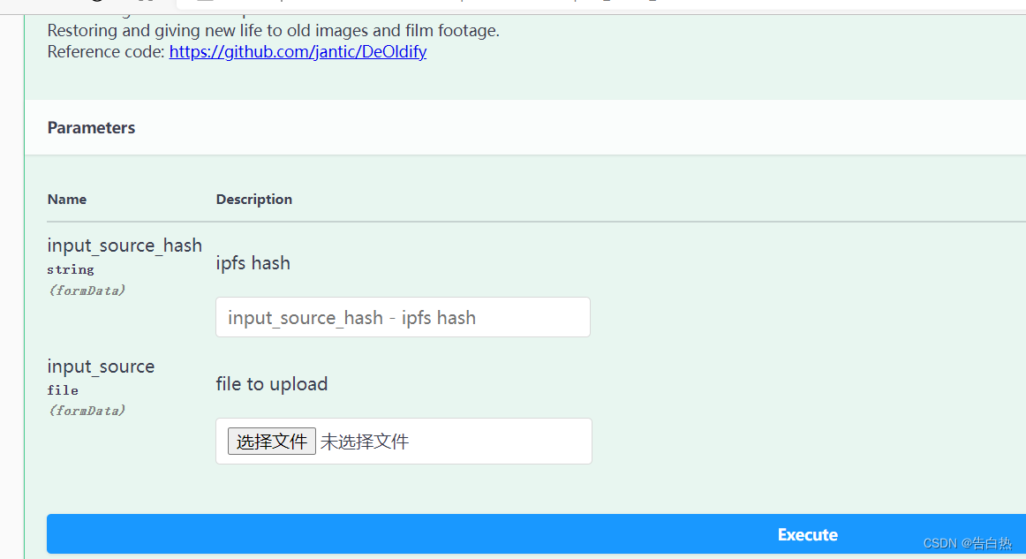Click the 'ipfs hash' description text

(253, 263)
